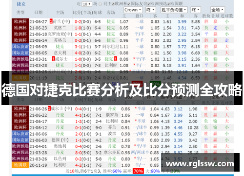The image size is (244, 176).
Task: Click 俄罗斯 away team name
Action: click(112, 115)
